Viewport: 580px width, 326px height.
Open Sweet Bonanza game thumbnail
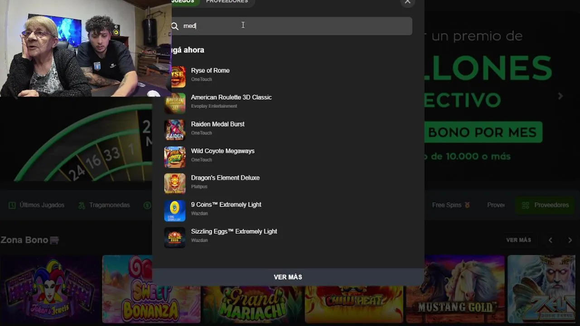tap(151, 289)
